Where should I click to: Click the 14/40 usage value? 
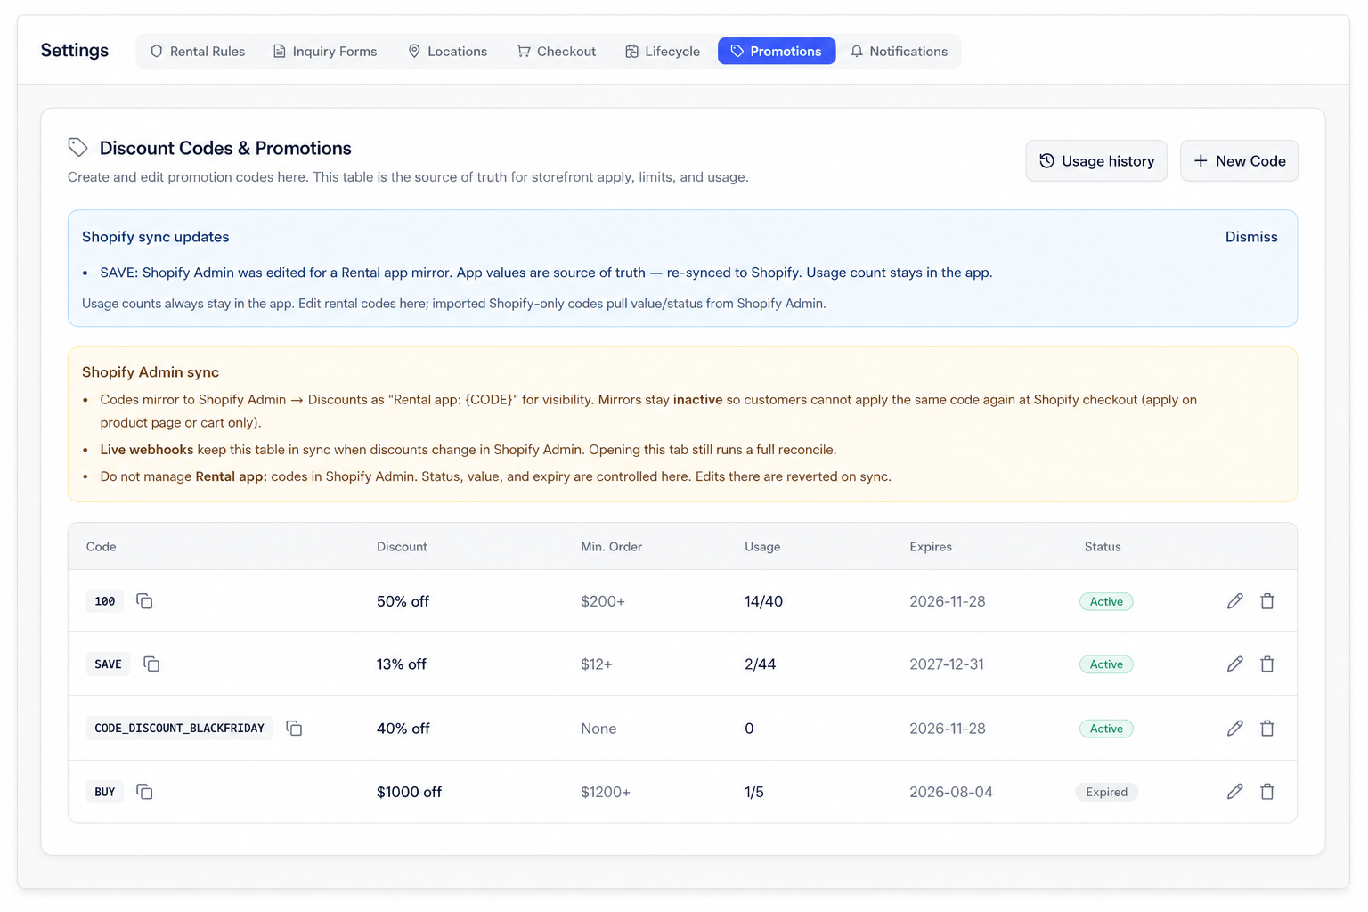tap(763, 601)
